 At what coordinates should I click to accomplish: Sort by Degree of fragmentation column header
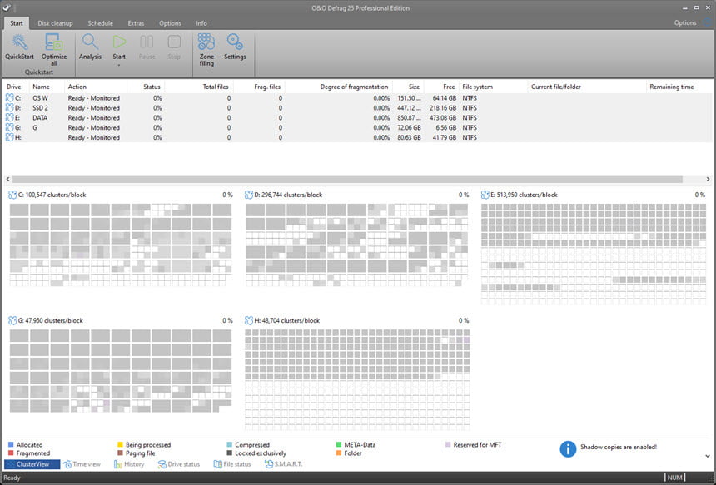[338, 87]
